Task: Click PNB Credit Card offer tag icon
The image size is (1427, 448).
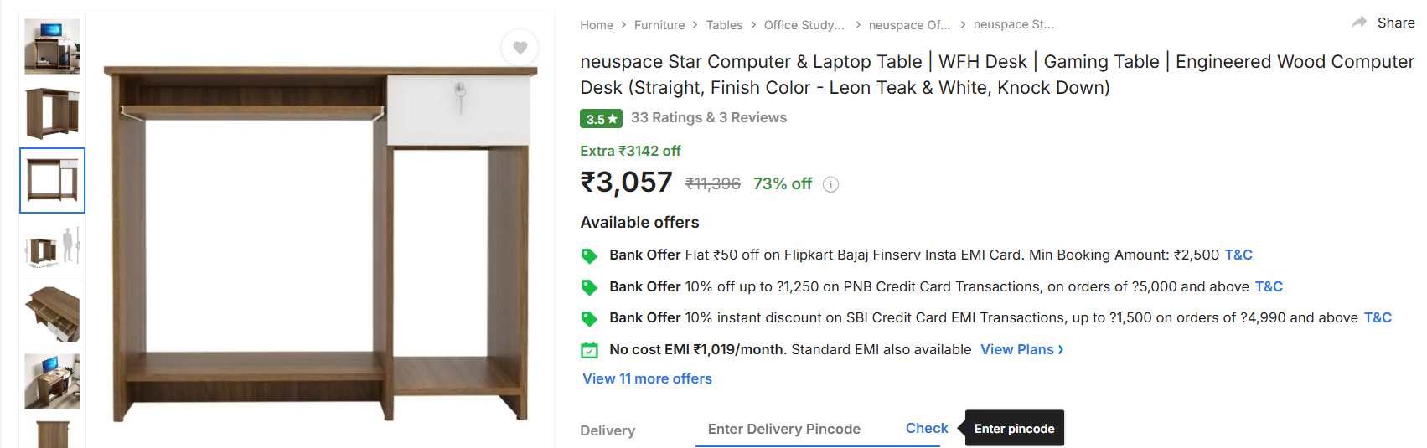Action: [x=589, y=287]
